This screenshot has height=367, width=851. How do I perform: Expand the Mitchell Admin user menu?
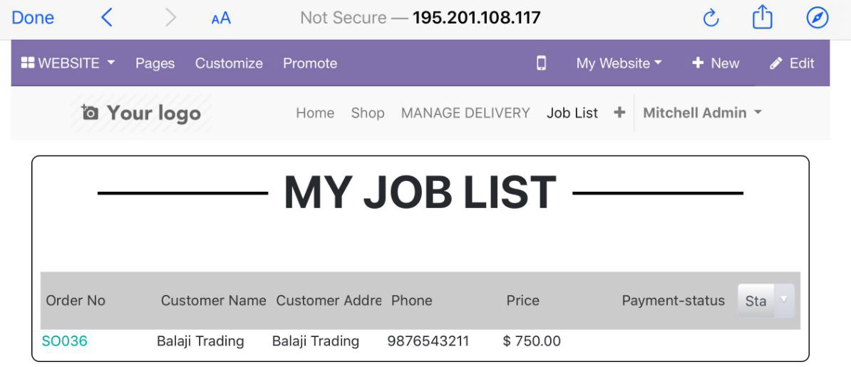point(702,113)
